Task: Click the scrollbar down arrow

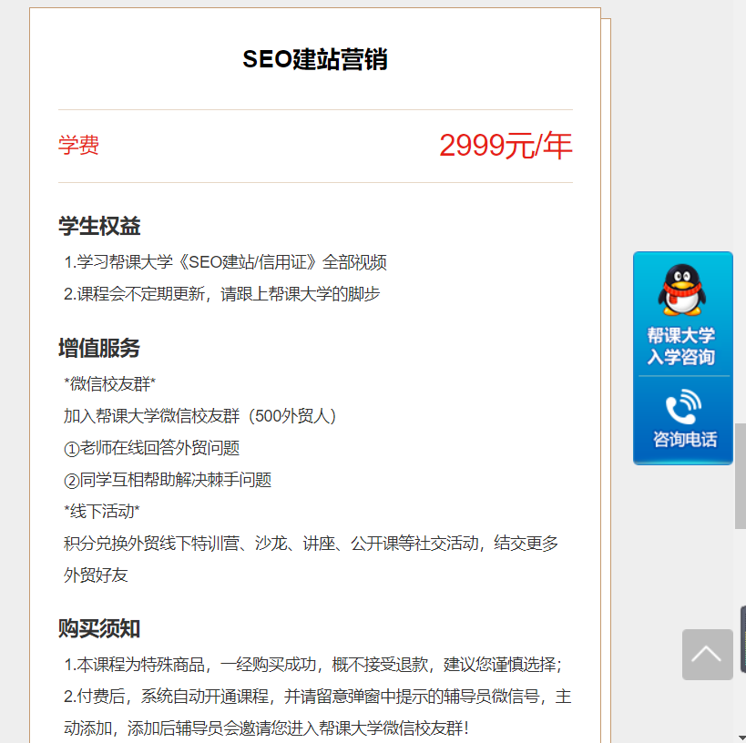Action: tap(741, 738)
